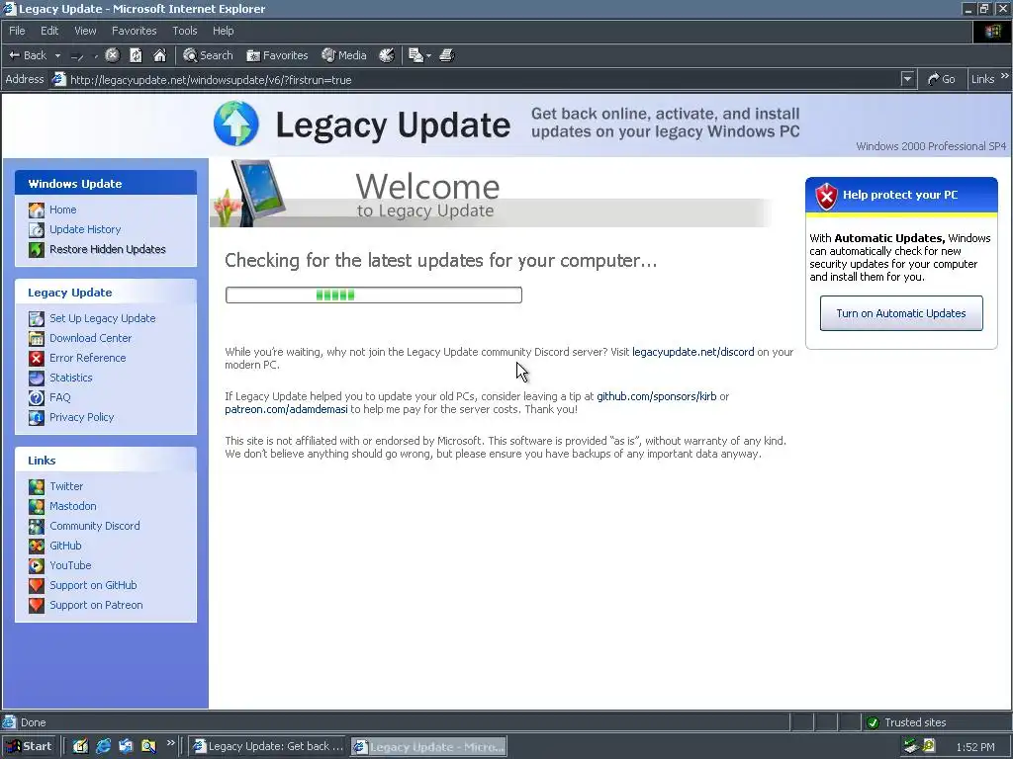Open the Edit menu
Image resolution: width=1013 pixels, height=759 pixels.
coord(49,31)
